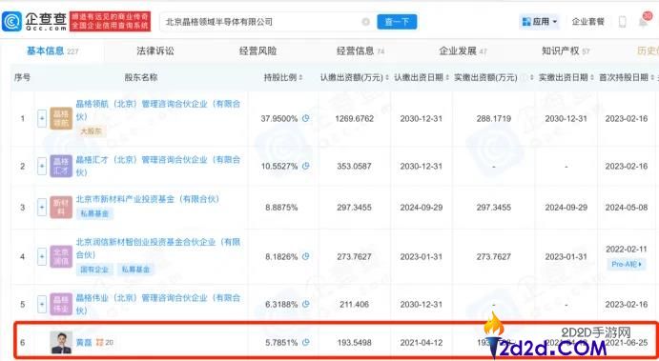Open the notifications bell icon
The height and width of the screenshot is (361, 659).
coord(644,21)
